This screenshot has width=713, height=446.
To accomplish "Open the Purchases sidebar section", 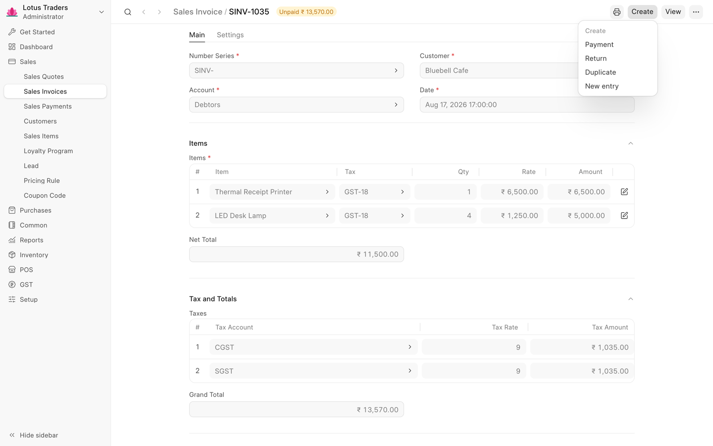I will (55, 211).
